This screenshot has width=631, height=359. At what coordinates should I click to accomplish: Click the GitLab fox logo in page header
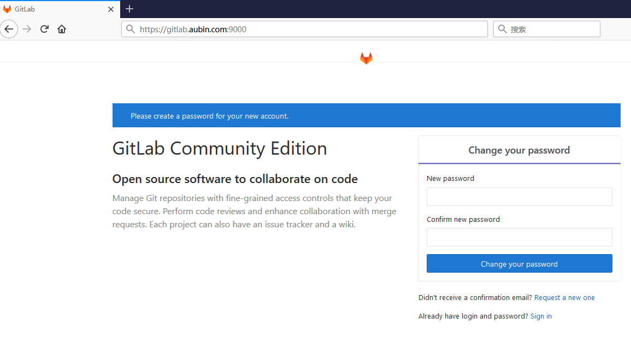click(x=366, y=58)
